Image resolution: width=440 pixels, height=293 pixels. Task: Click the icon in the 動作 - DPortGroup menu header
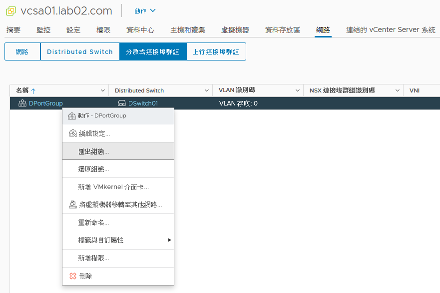click(72, 115)
